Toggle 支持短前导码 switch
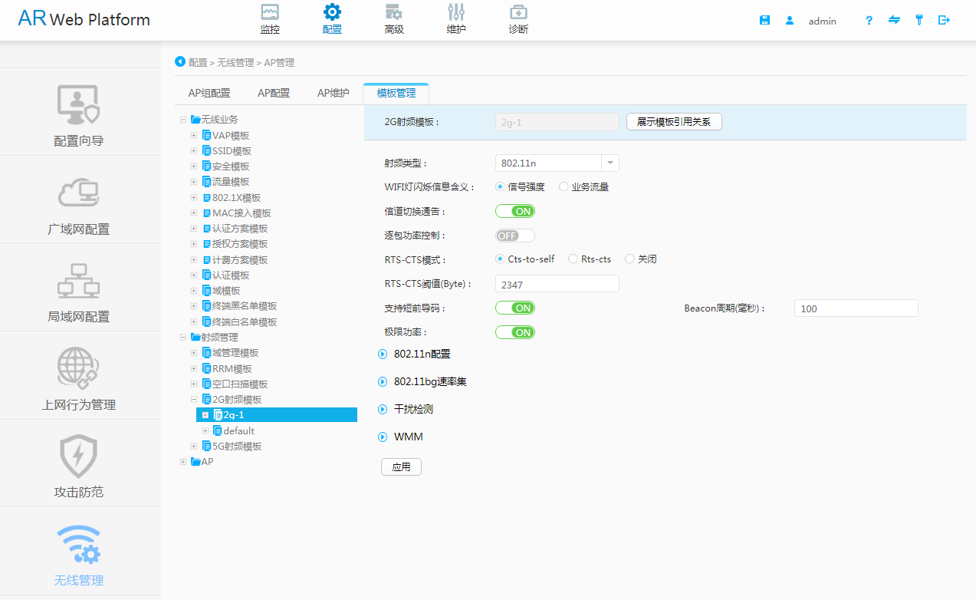Image resolution: width=976 pixels, height=600 pixels. [515, 308]
